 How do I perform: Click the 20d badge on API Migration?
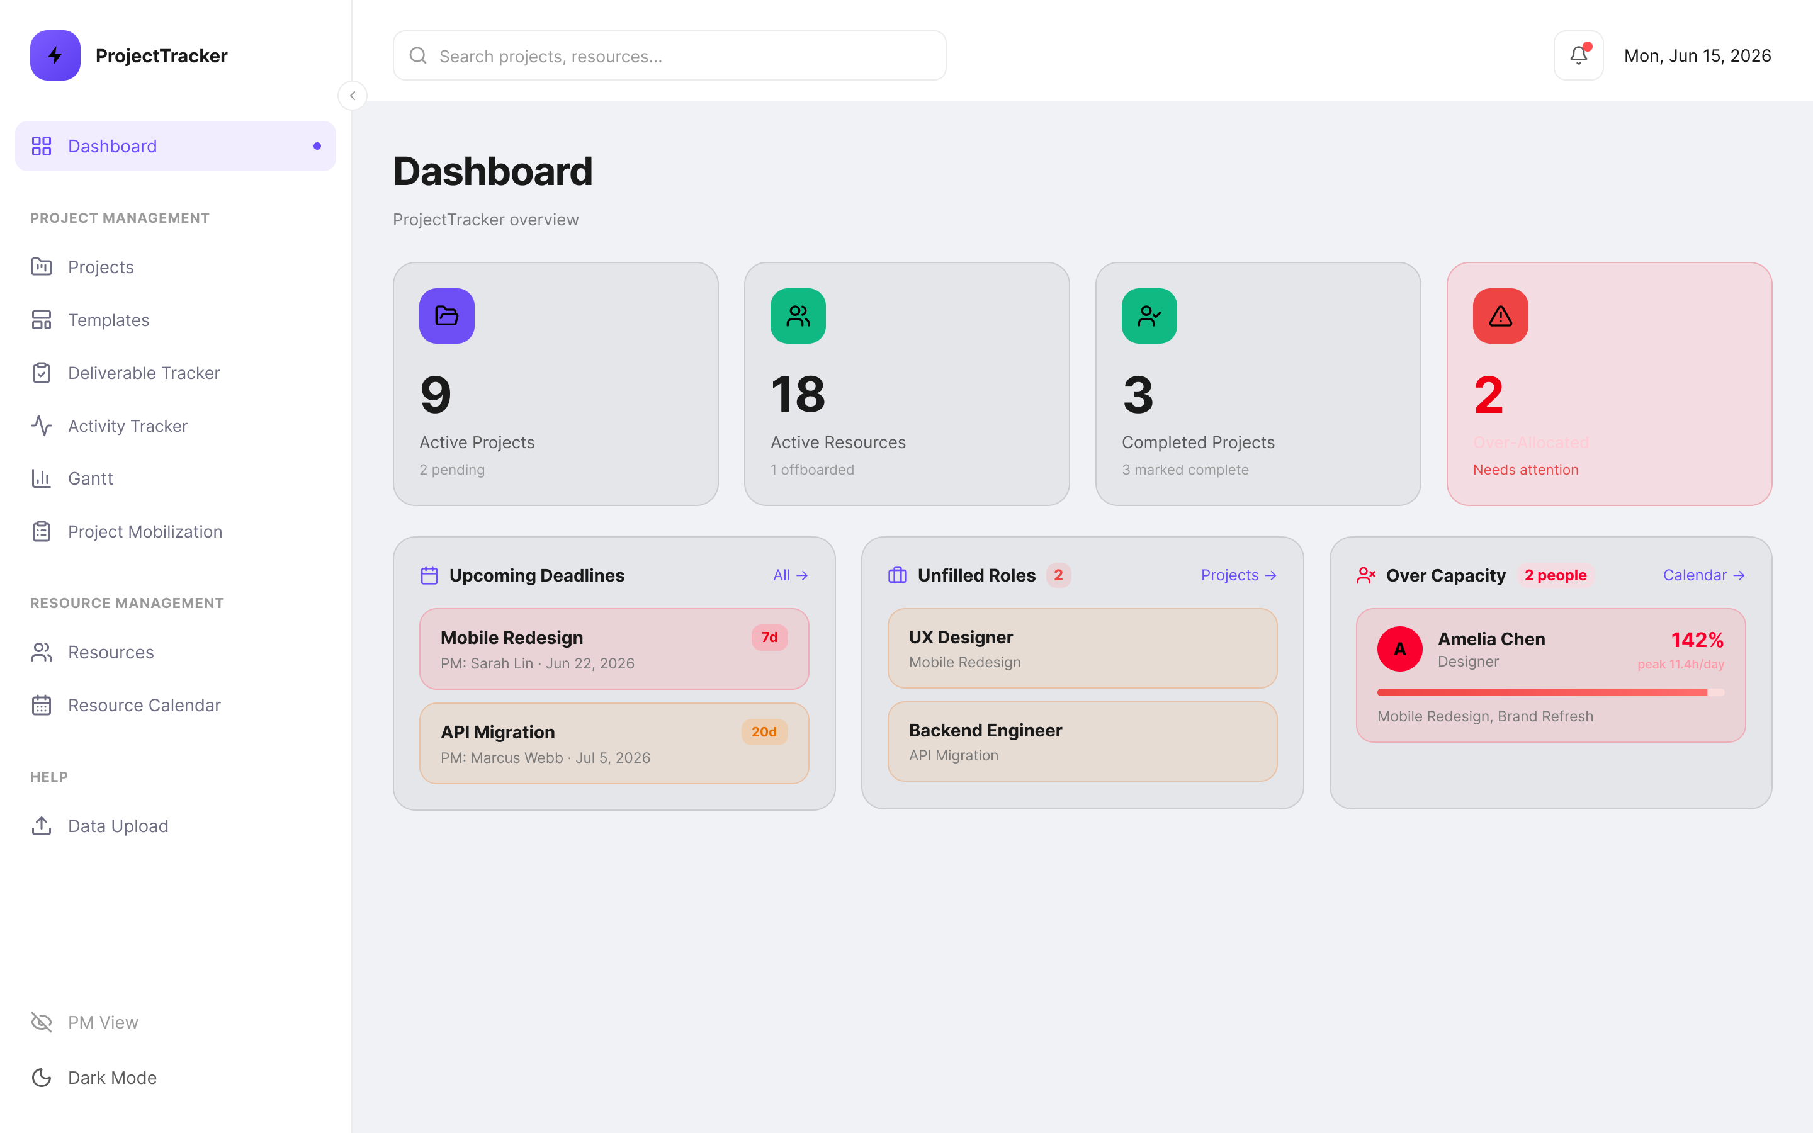764,732
